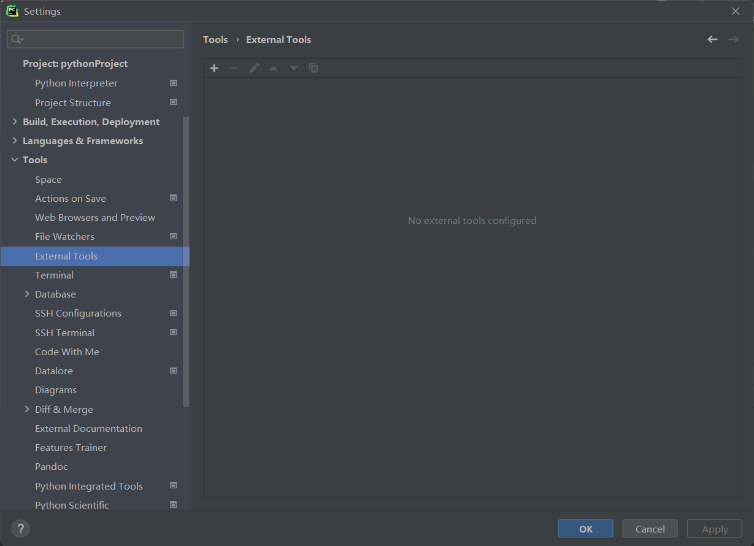The image size is (754, 546).
Task: Click the settings tree vertical scrollbar
Action: click(187, 261)
